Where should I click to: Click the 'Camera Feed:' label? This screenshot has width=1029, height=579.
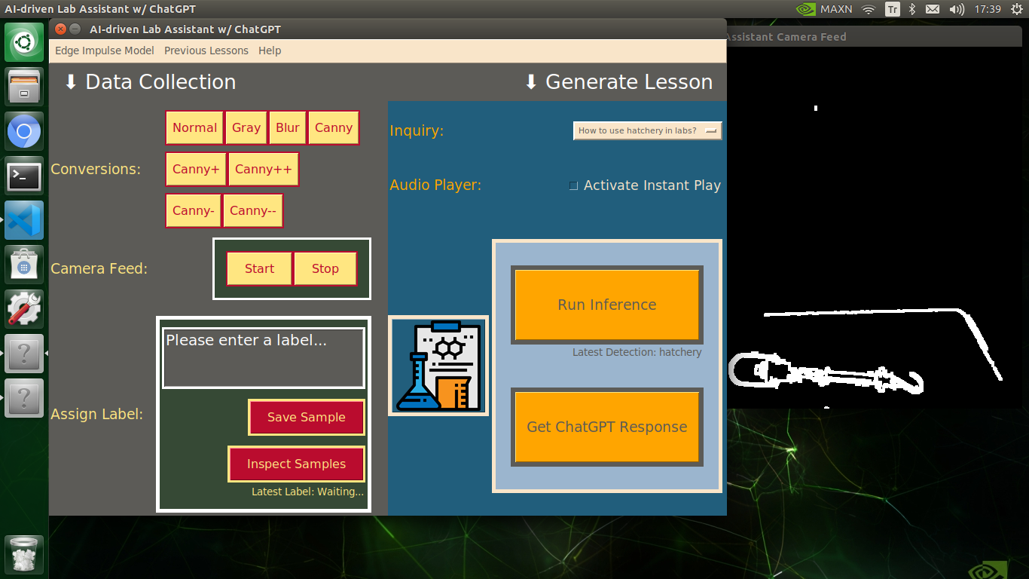click(99, 268)
